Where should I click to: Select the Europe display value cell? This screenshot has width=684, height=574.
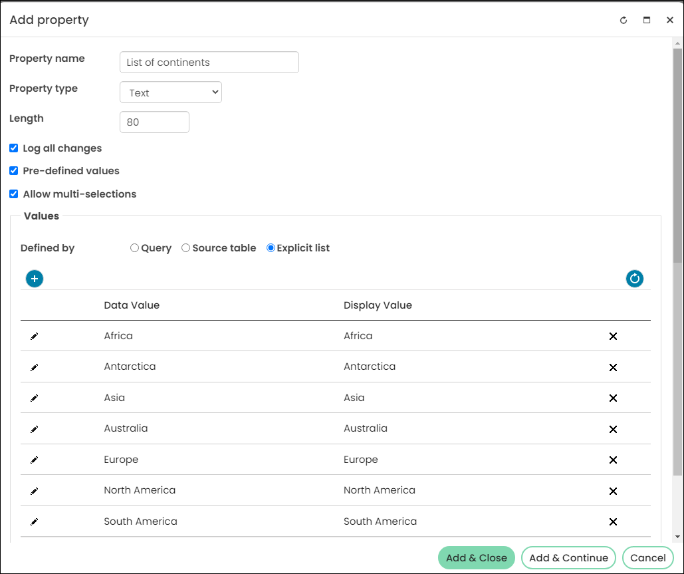coord(361,460)
